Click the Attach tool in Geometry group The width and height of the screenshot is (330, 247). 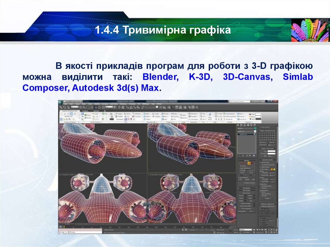[x=147, y=116]
